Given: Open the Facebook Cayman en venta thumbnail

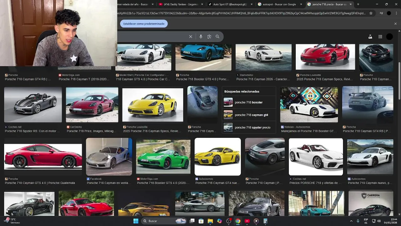Looking at the screenshot, I should pos(109,157).
